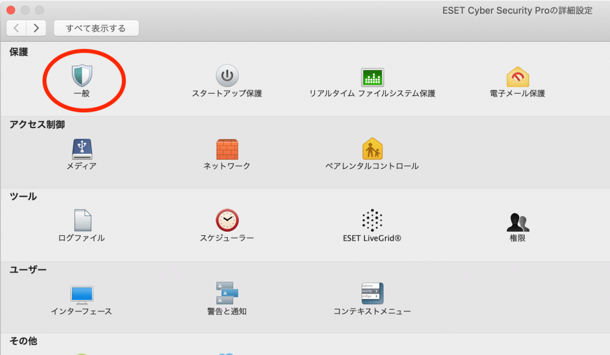Open スタートアップ保護 power icon
This screenshot has width=610, height=355.
[x=227, y=76]
